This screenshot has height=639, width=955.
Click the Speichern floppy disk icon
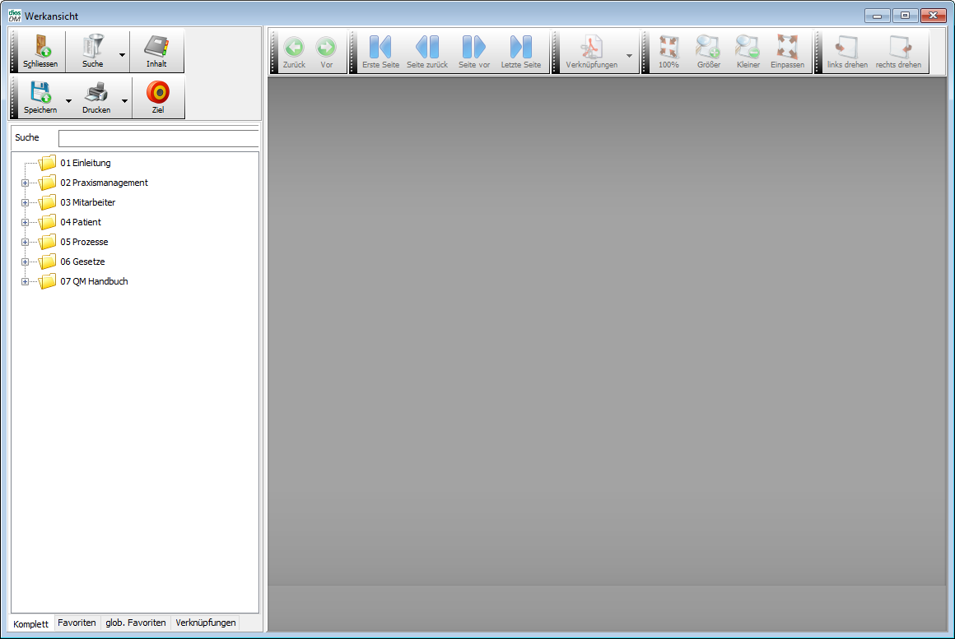40,92
